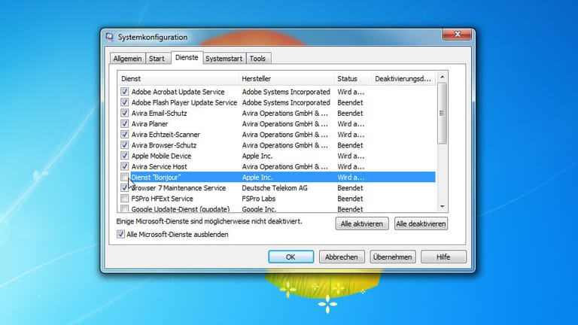
Task: Select the Dienste tab
Action: [187, 57]
